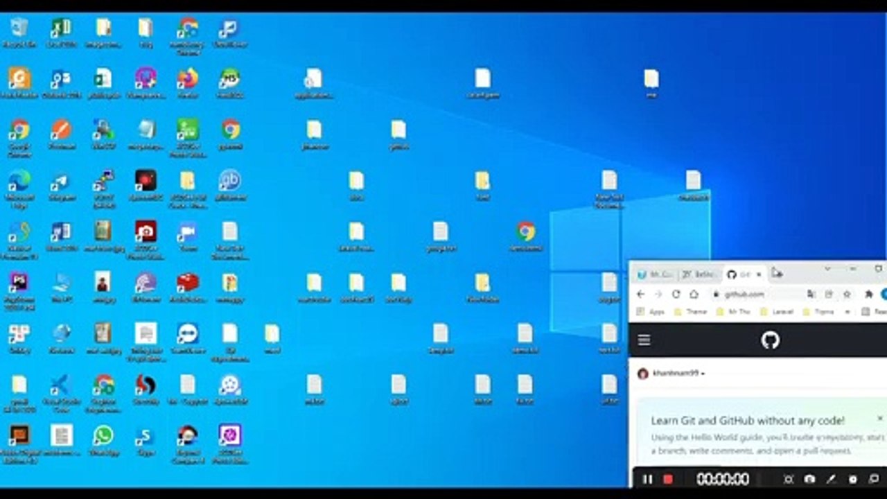887x499 pixels.
Task: Launch the TeamViewer desktop shortcut
Action: [187, 338]
